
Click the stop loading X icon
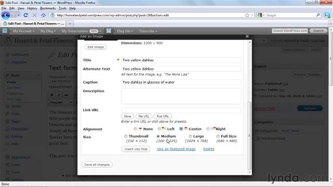click(34, 15)
